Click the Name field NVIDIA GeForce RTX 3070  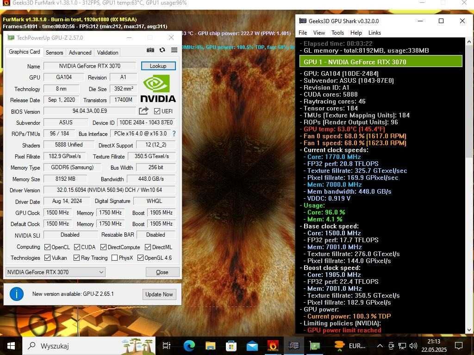click(x=90, y=66)
